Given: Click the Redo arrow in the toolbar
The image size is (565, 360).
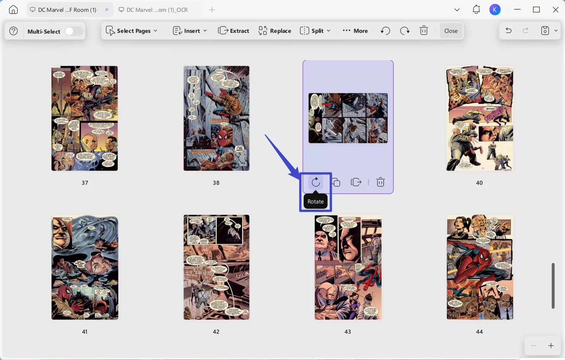Looking at the screenshot, I should coord(405,31).
